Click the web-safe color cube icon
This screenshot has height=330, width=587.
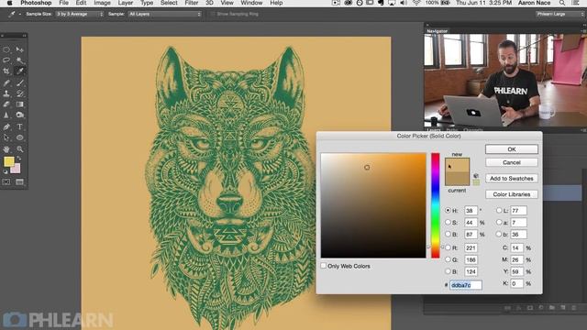476,175
